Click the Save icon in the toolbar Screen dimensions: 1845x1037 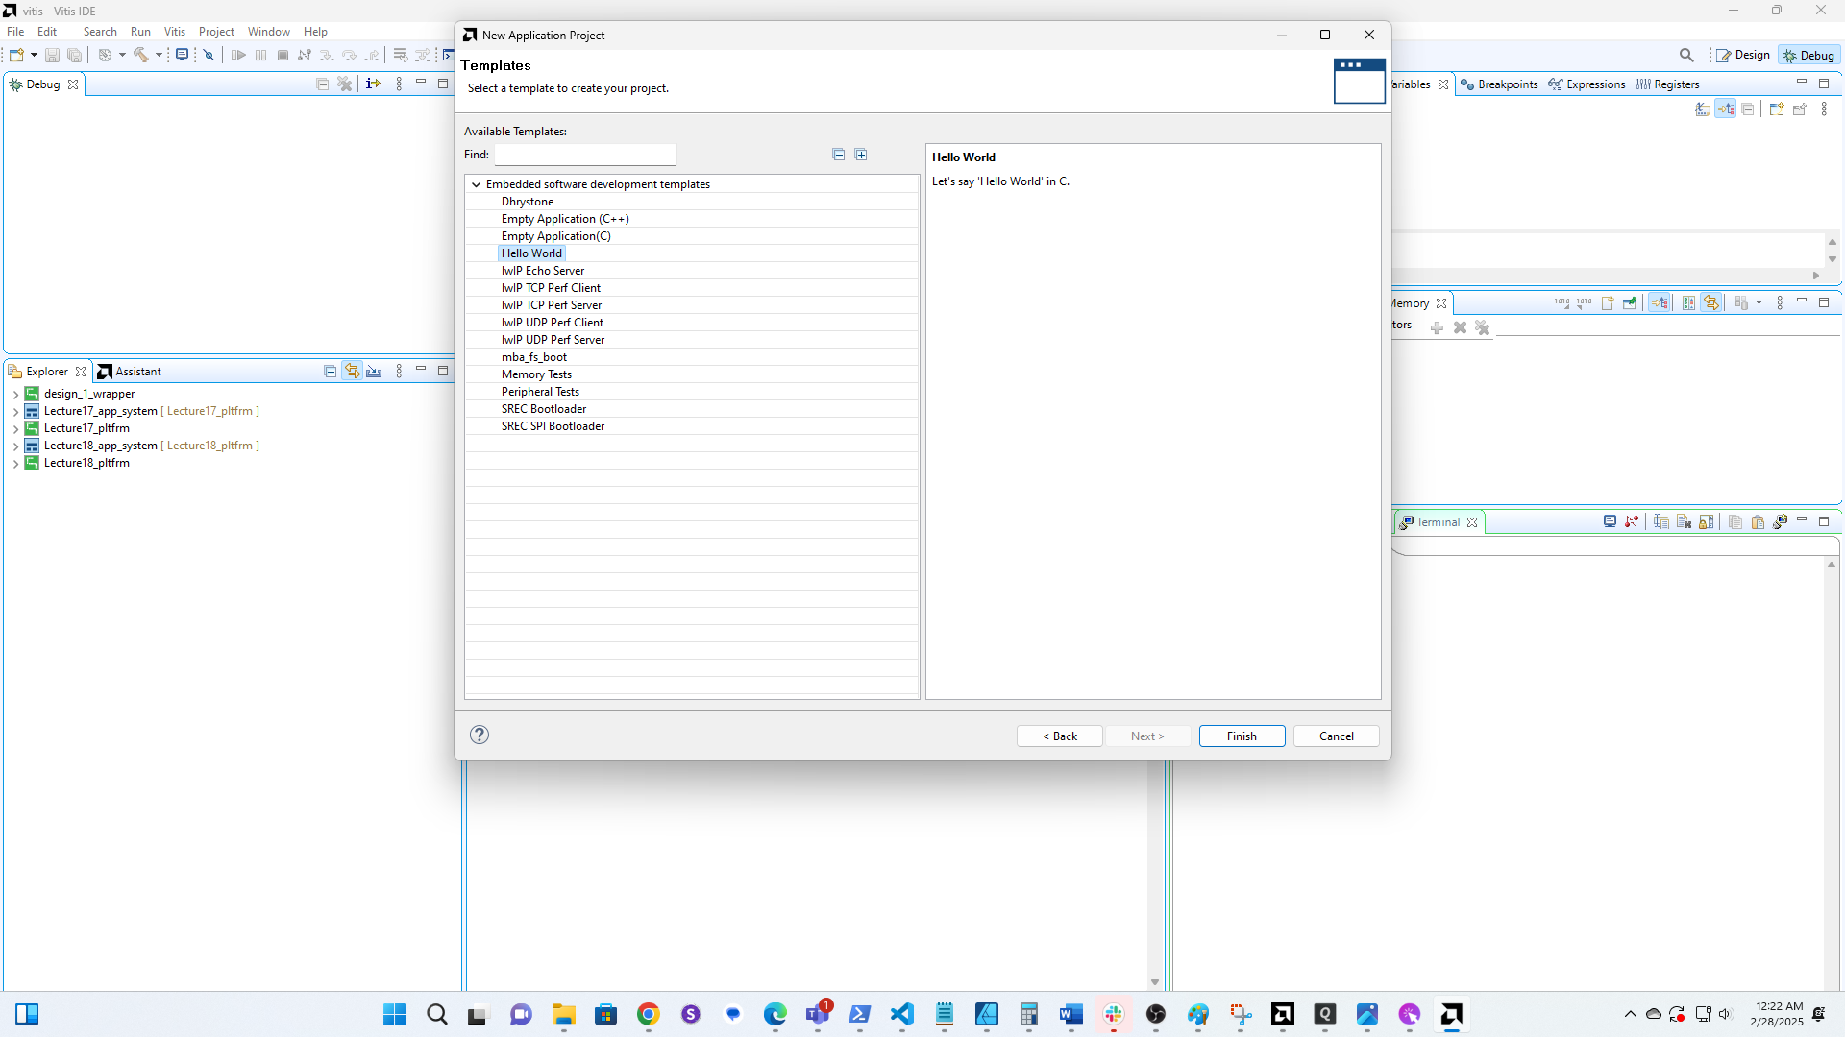pos(54,55)
